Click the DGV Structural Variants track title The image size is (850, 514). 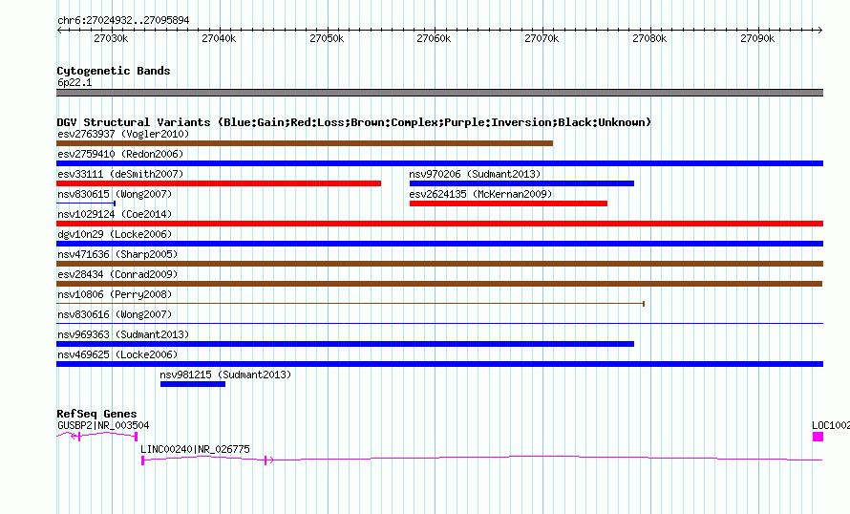[354, 122]
